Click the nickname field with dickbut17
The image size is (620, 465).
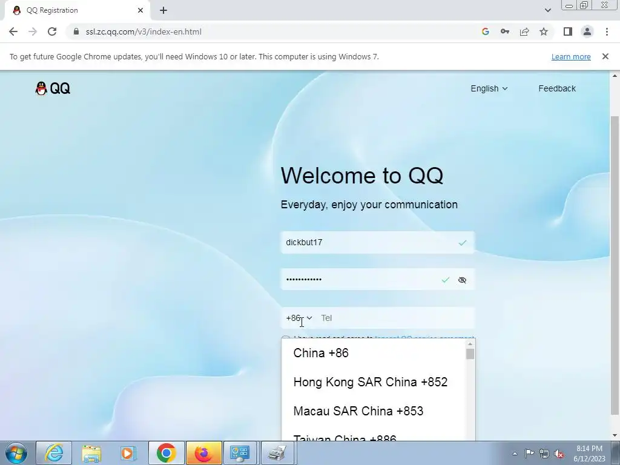378,242
